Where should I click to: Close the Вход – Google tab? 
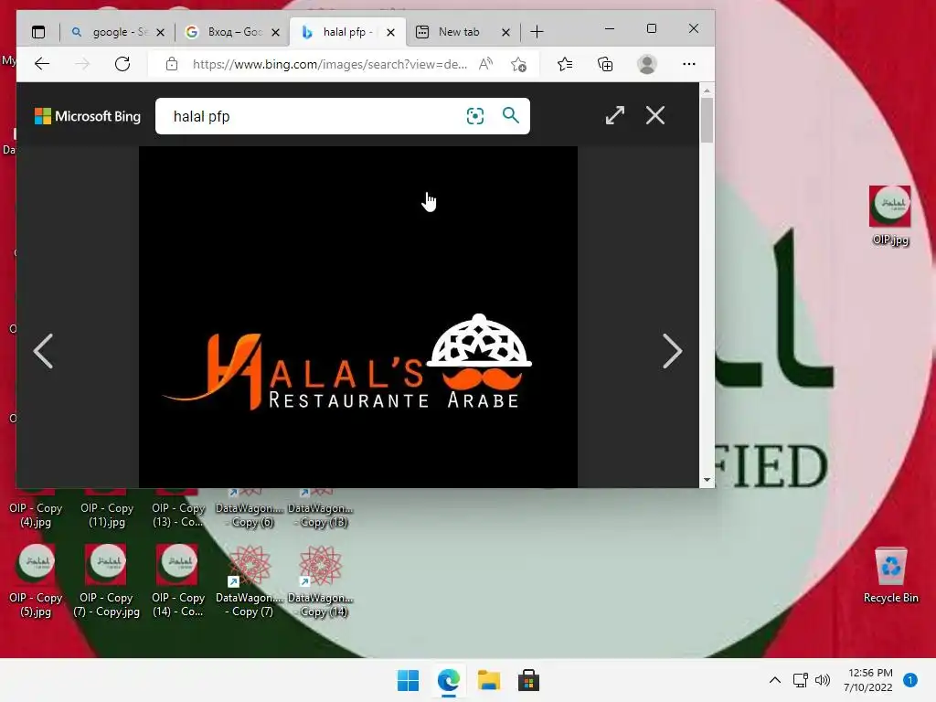[x=275, y=32]
